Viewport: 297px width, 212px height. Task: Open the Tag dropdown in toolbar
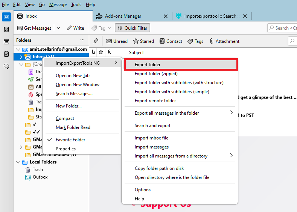101,28
